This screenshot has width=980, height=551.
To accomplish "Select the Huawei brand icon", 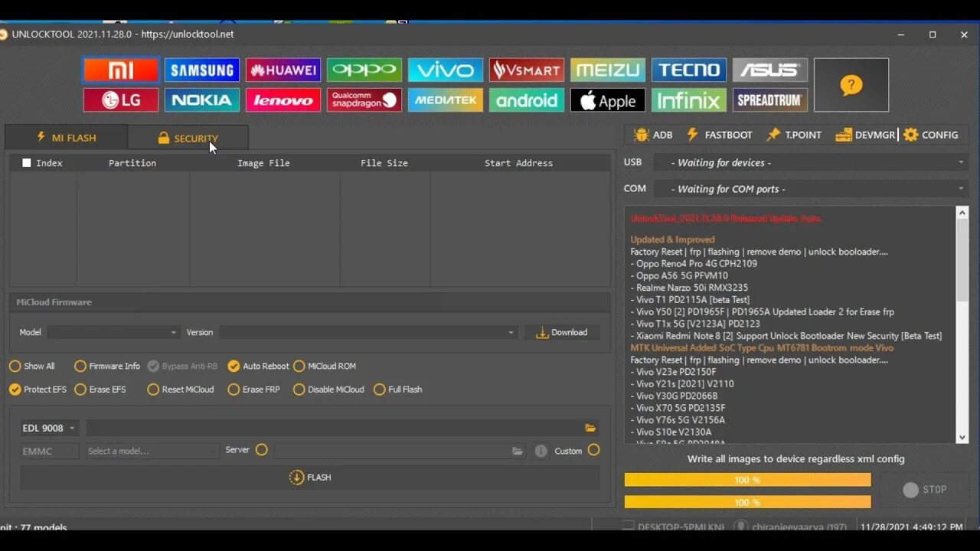I will (283, 70).
